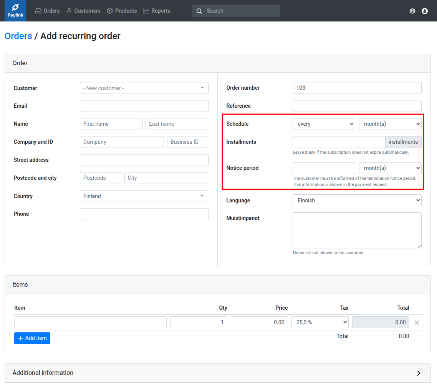This screenshot has width=437, height=391.
Task: Open the Orders menu in navbar
Action: pyautogui.click(x=48, y=11)
